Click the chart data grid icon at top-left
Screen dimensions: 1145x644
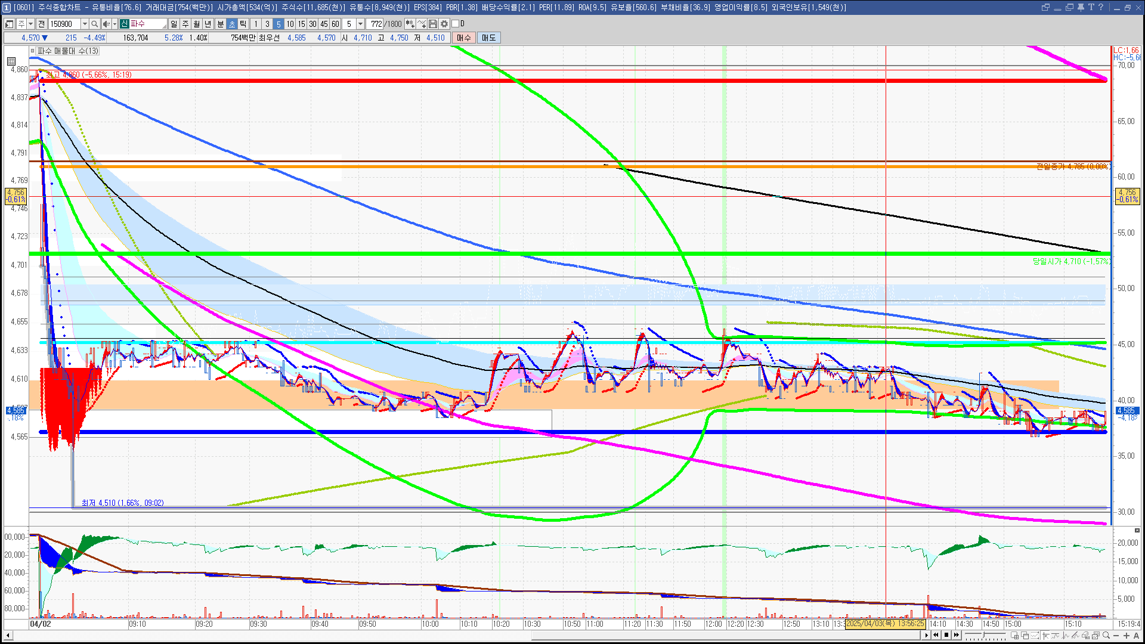[x=11, y=61]
